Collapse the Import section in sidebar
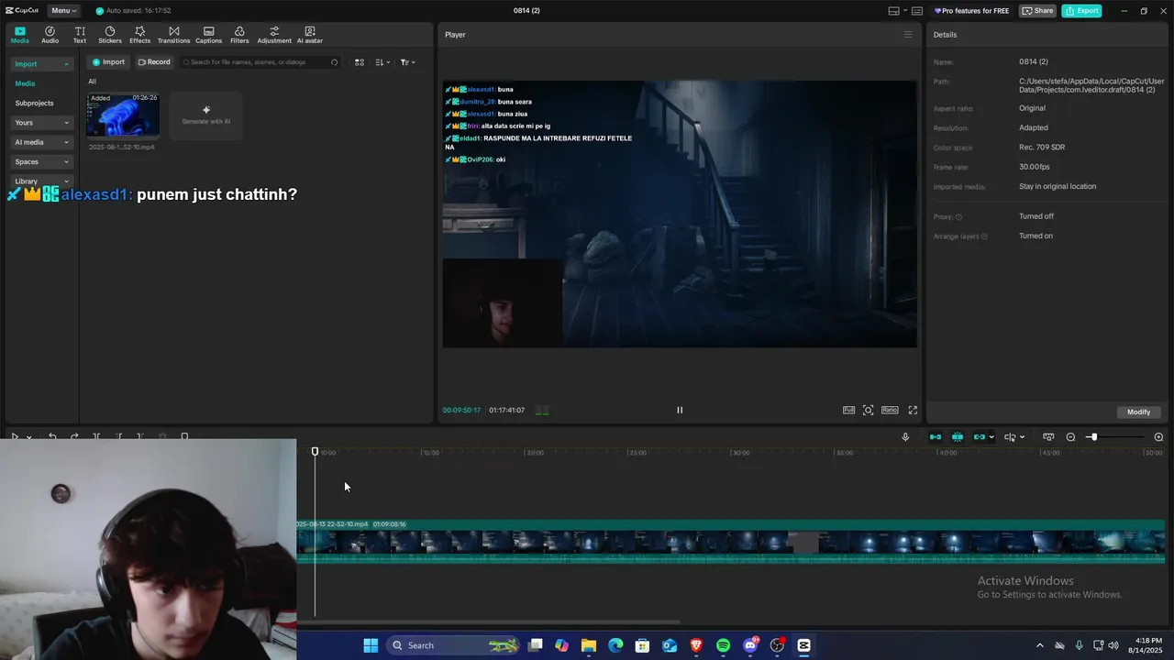 click(41, 64)
